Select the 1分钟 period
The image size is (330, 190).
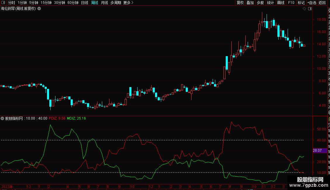tap(22, 3)
